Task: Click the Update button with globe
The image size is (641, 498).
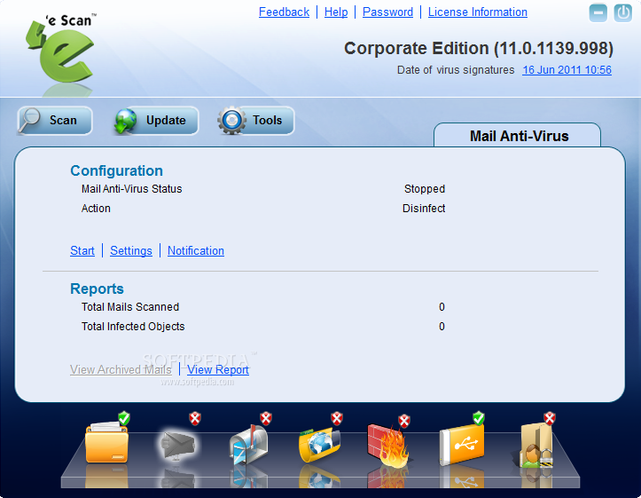Action: (156, 121)
